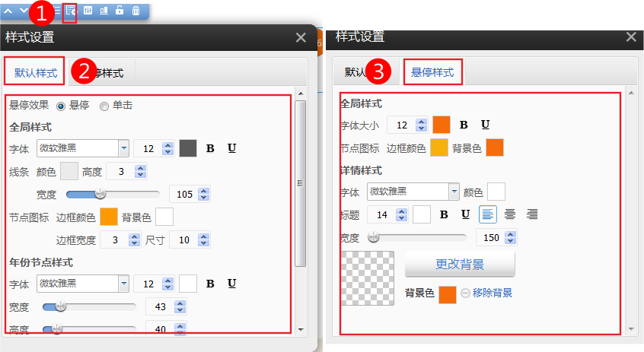644x352 pixels.
Task: Select the 单击 click effect radio button
Action: click(x=104, y=106)
